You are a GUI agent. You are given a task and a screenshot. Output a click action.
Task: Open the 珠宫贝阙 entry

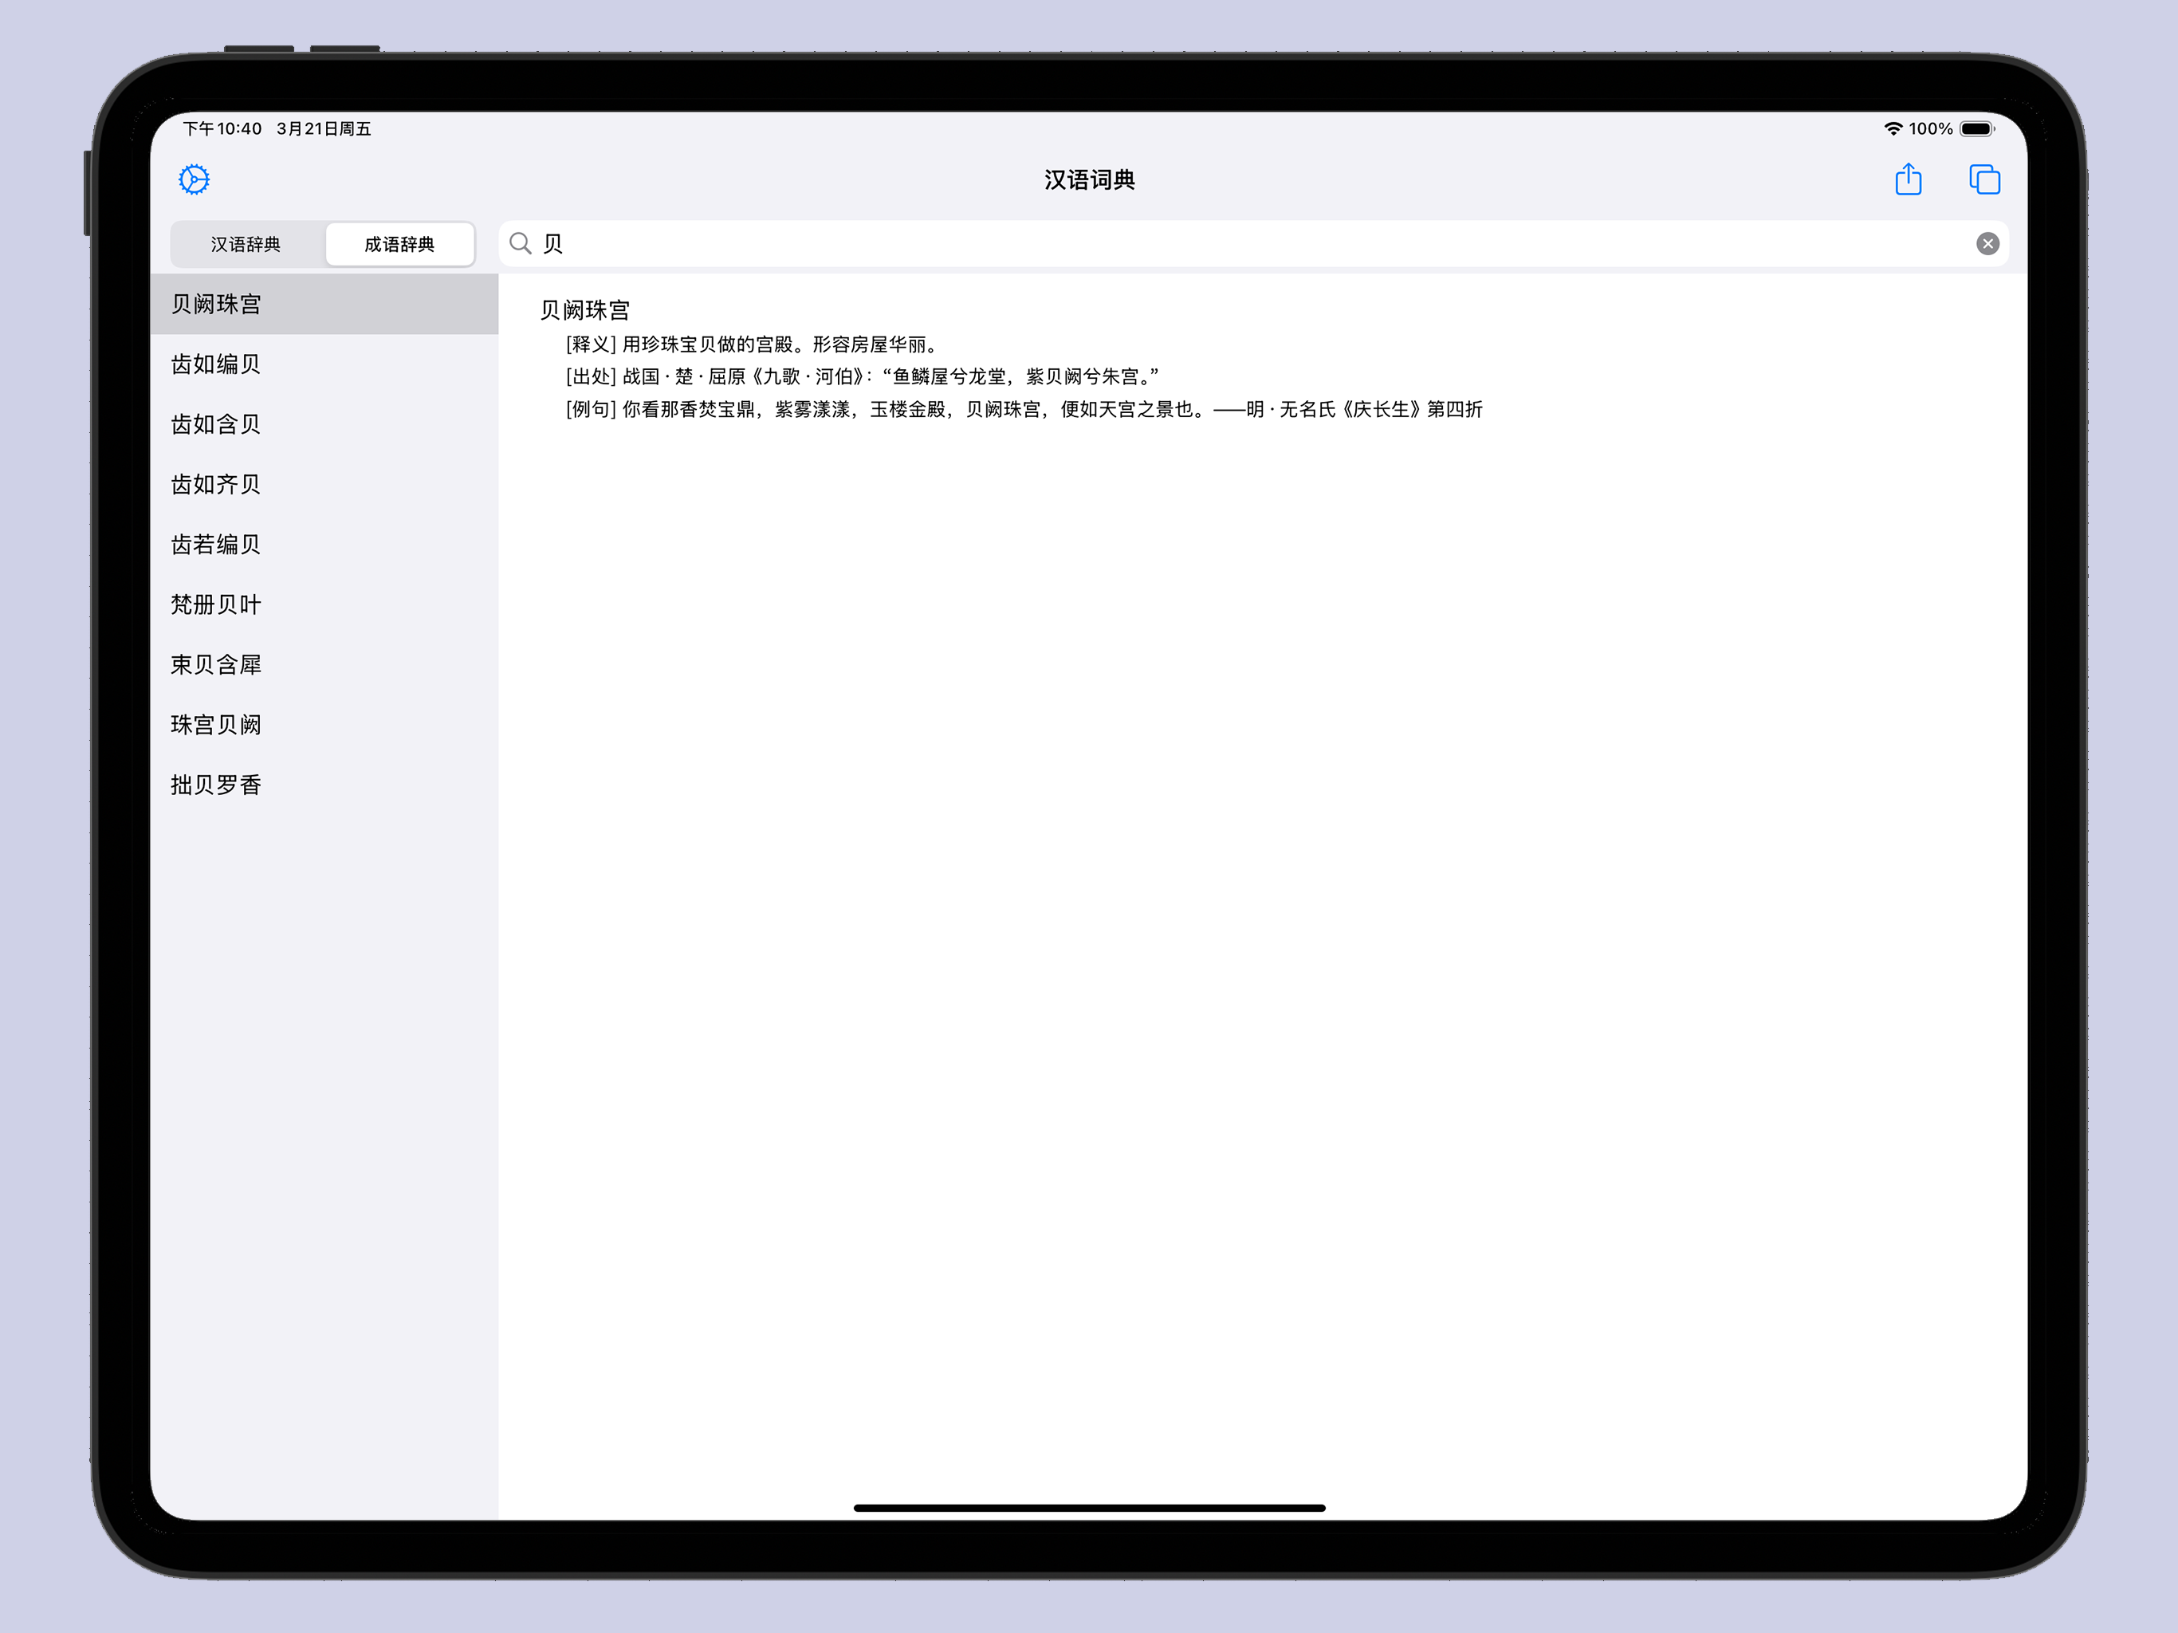324,725
